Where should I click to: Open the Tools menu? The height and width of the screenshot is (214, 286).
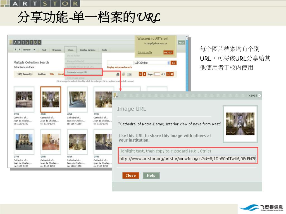click(x=104, y=50)
